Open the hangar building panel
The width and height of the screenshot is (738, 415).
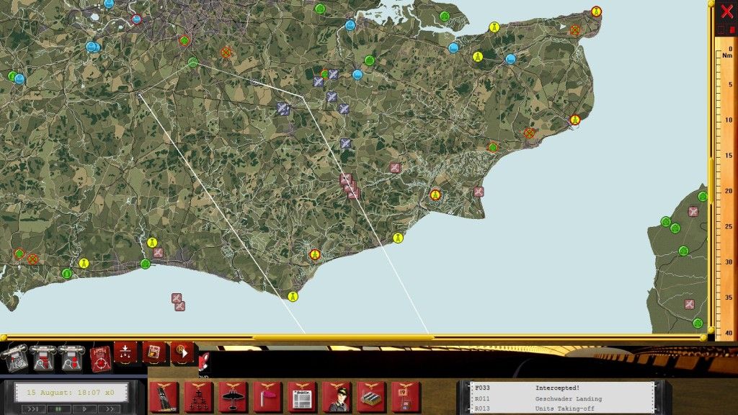tap(371, 398)
